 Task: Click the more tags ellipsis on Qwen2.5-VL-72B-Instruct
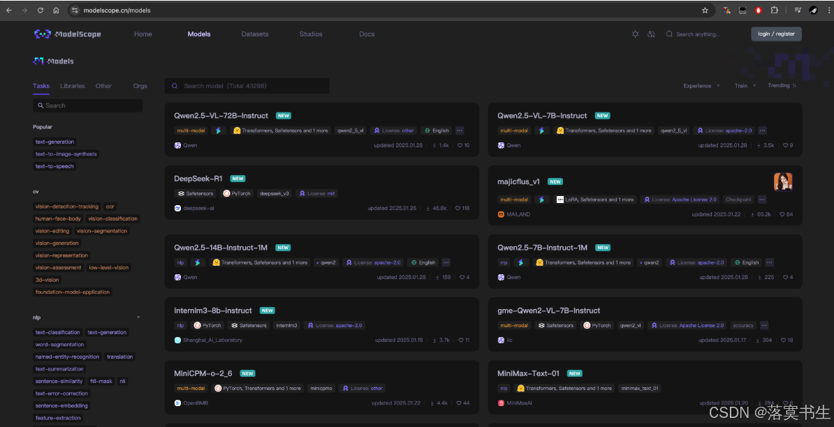(460, 130)
